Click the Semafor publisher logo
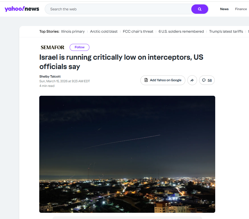Screen dimensions: 249x219 tap(53, 47)
